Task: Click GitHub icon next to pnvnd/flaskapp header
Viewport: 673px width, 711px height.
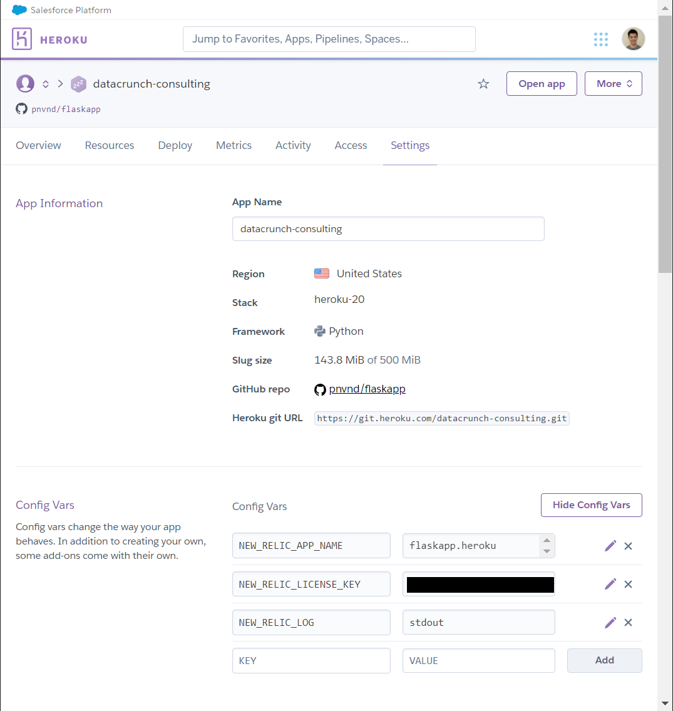Action: 21,109
